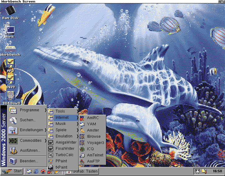The height and width of the screenshot is (176, 225).
Task: Open the AmFTP program entry
Action: pos(93,161)
